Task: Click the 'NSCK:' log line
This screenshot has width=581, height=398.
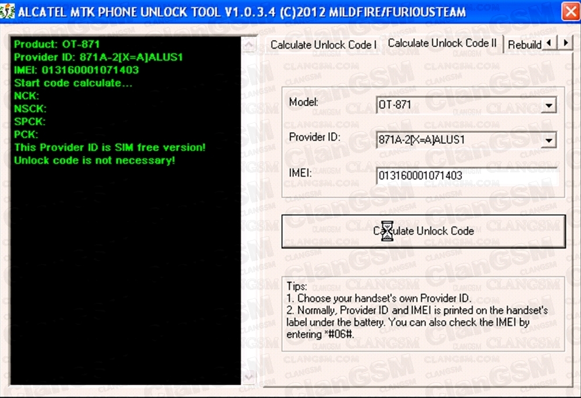Action: point(30,108)
